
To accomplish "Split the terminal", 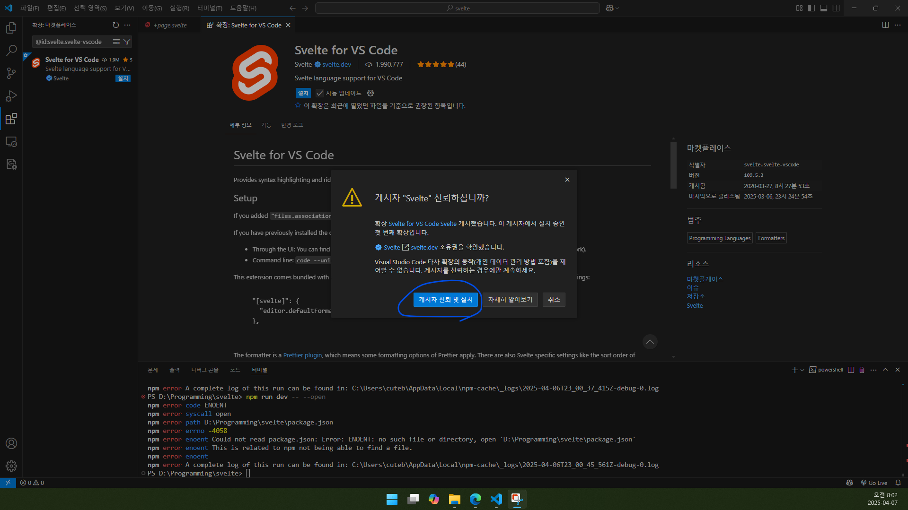I will [851, 370].
